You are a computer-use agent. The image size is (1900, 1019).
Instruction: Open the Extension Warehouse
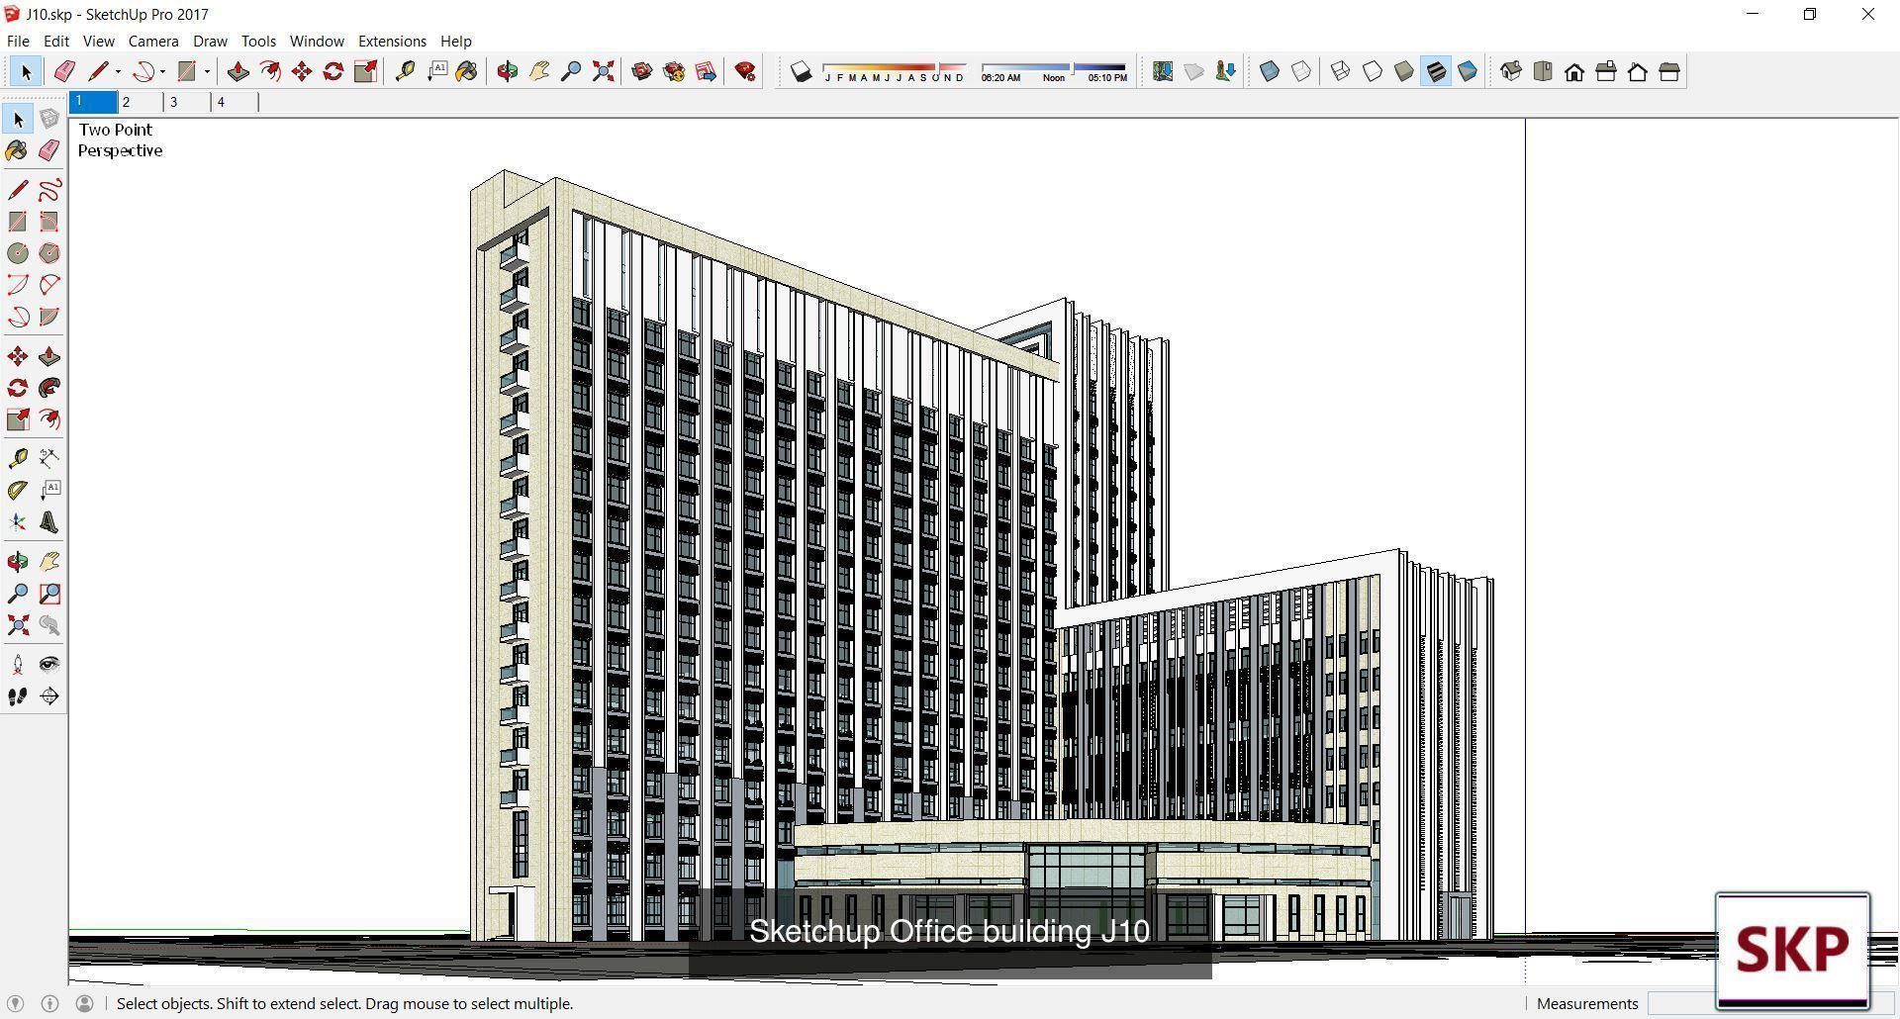tap(674, 71)
